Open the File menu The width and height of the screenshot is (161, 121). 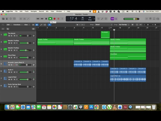(x=16, y=11)
